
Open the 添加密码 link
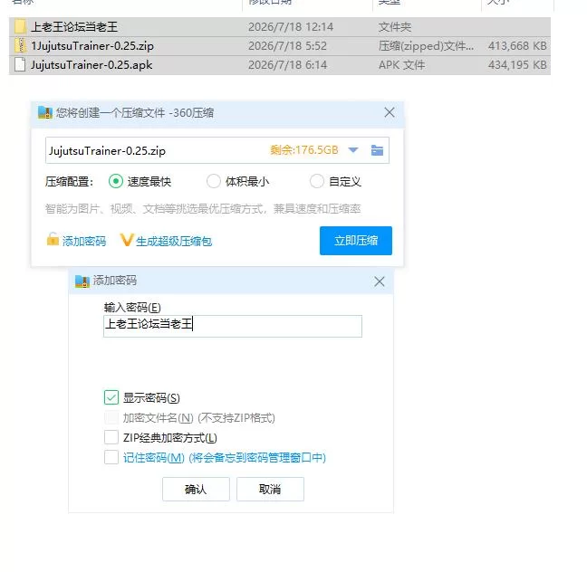(x=84, y=242)
